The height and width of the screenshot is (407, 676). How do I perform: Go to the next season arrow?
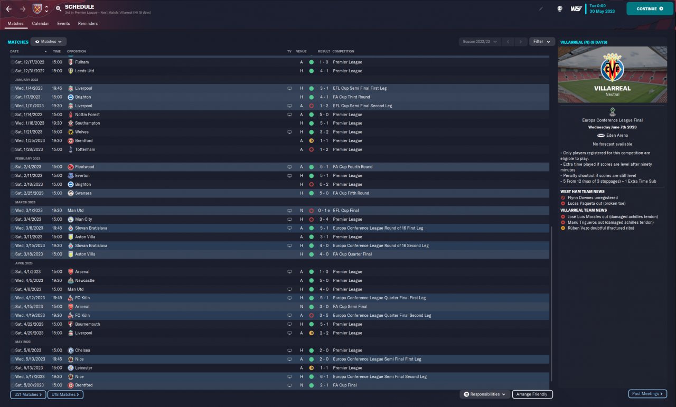pos(521,42)
